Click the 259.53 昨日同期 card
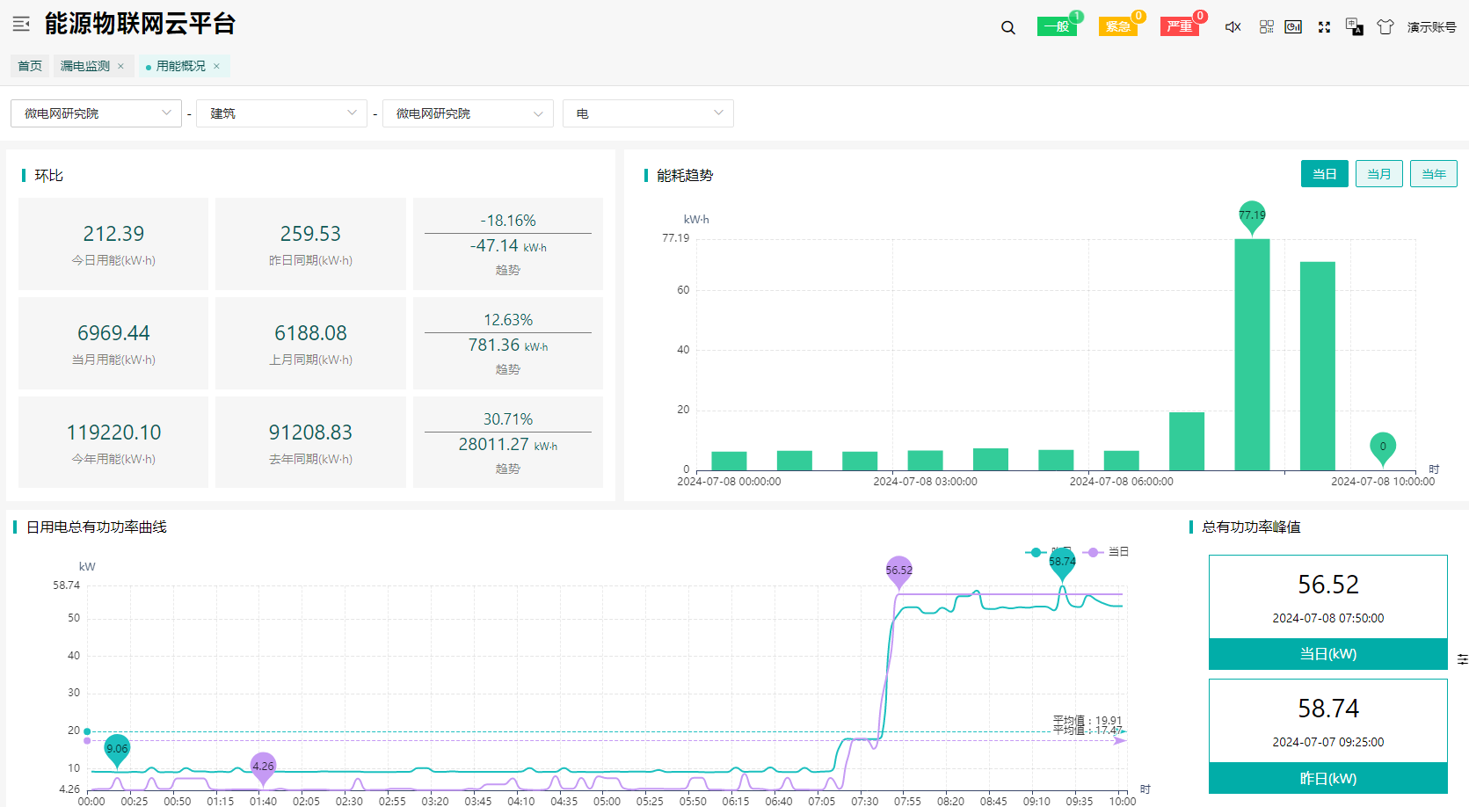The image size is (1469, 807). coord(310,244)
